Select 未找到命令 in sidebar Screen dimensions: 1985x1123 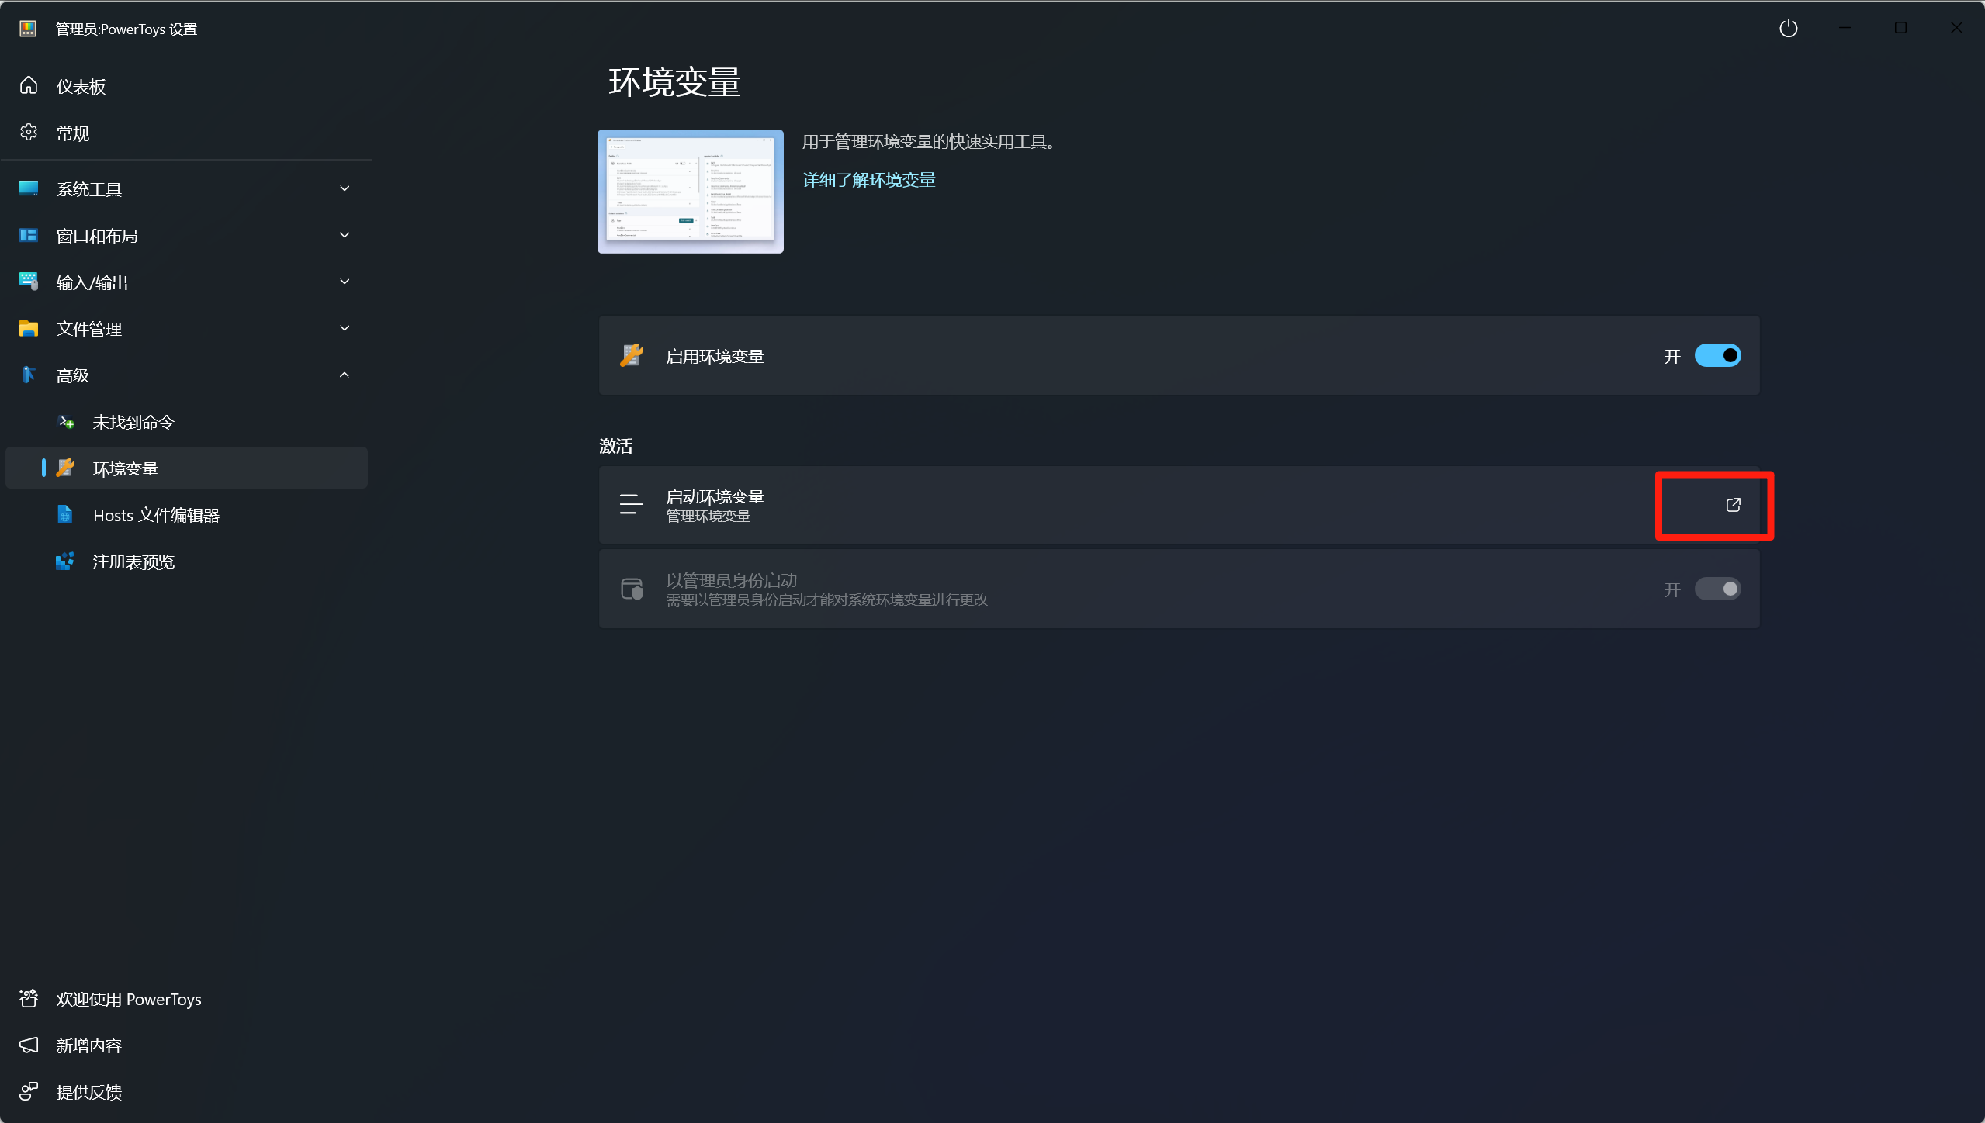(186, 422)
